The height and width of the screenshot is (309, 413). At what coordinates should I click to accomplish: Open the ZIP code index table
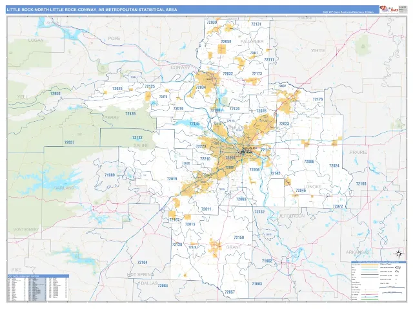(38, 288)
